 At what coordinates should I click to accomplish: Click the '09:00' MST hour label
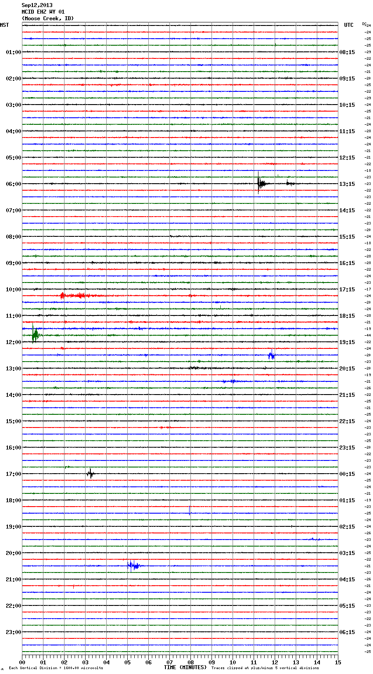14,263
